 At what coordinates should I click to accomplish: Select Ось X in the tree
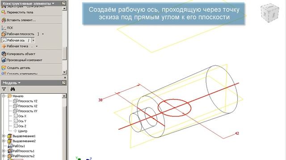coord(20,116)
